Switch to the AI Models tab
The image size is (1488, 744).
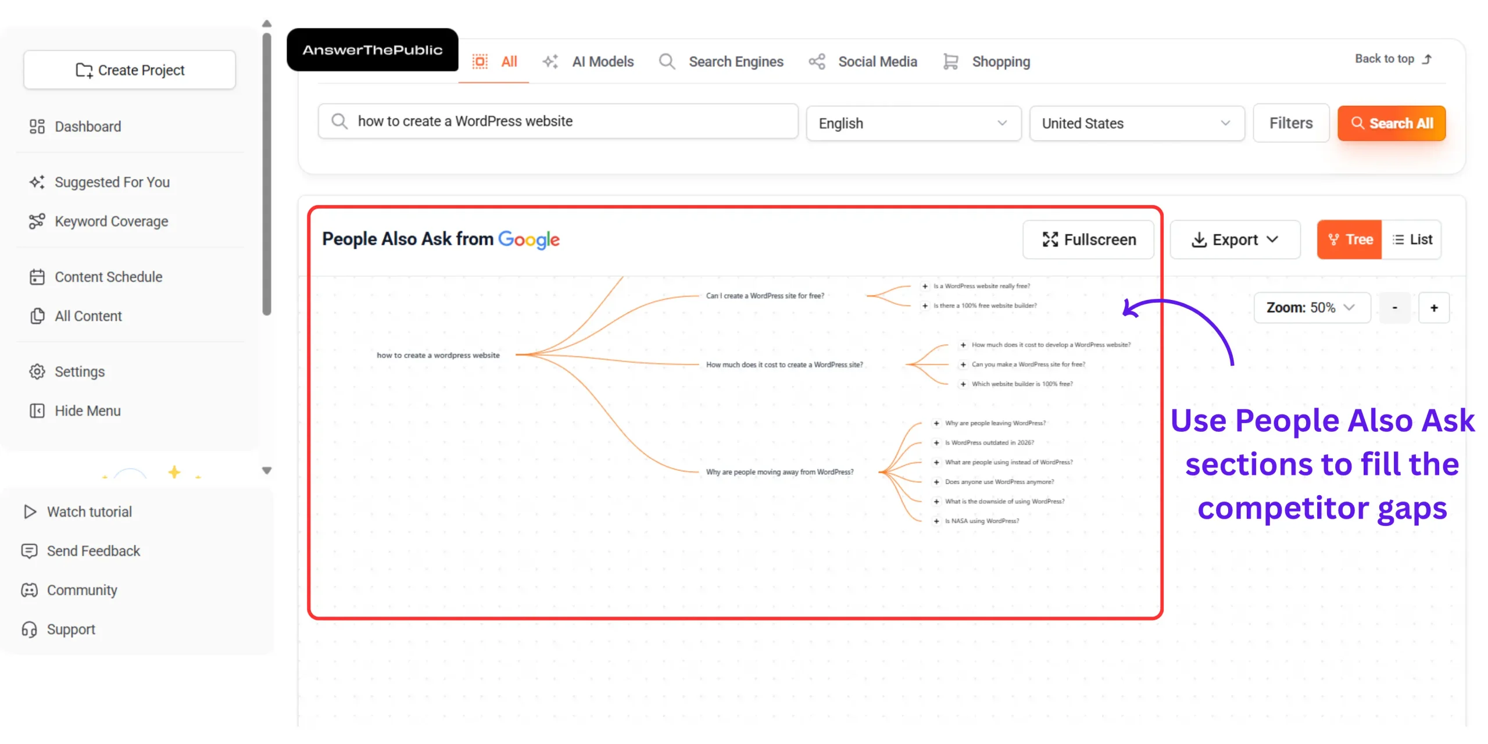pos(588,61)
